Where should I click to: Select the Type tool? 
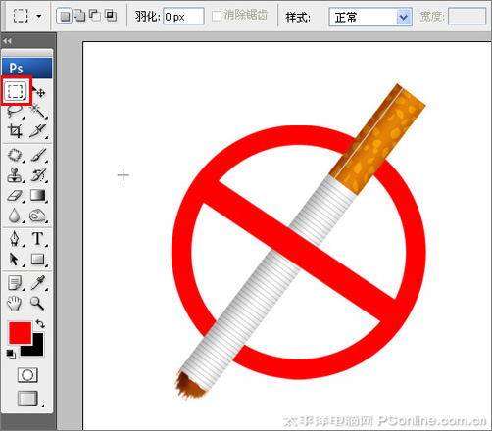point(38,239)
